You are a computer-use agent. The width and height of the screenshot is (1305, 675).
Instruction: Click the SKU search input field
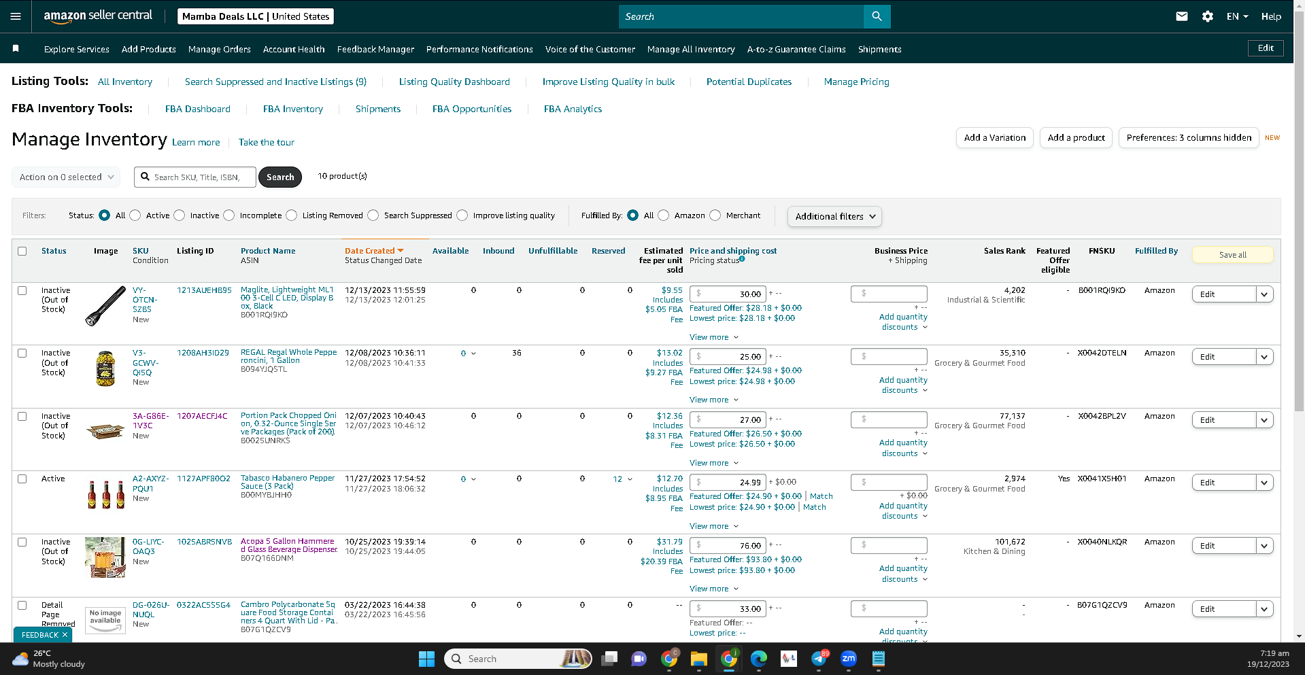[x=195, y=177]
